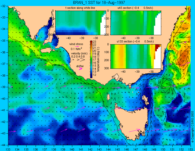Click depth label 200 on the u45 section
The image size is (195, 151).
pos(107,27)
